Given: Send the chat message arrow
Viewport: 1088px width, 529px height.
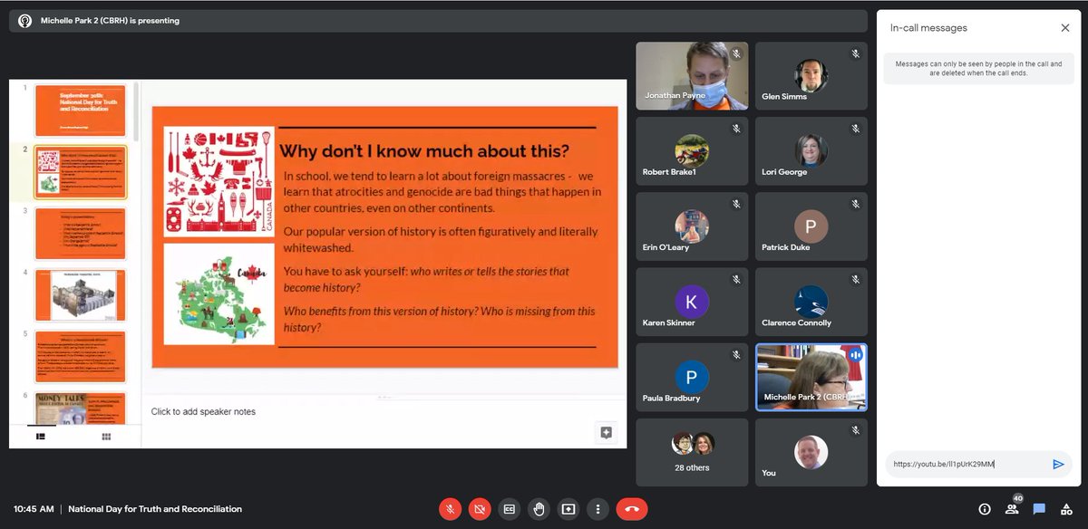Looking at the screenshot, I should [1058, 464].
